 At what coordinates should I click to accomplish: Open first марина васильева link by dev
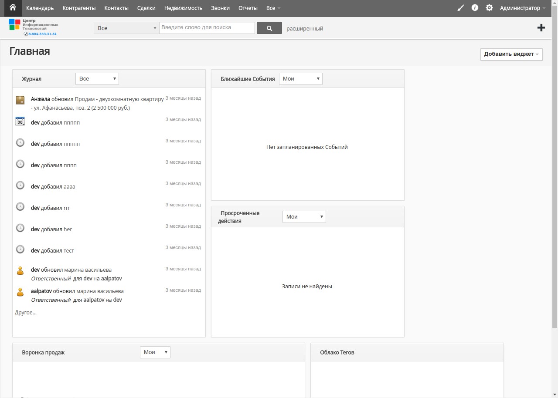pos(88,270)
